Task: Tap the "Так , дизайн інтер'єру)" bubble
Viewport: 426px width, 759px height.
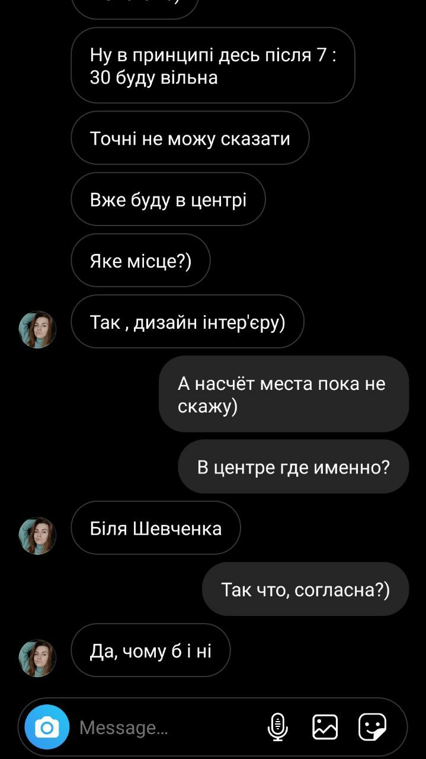Action: (x=187, y=322)
